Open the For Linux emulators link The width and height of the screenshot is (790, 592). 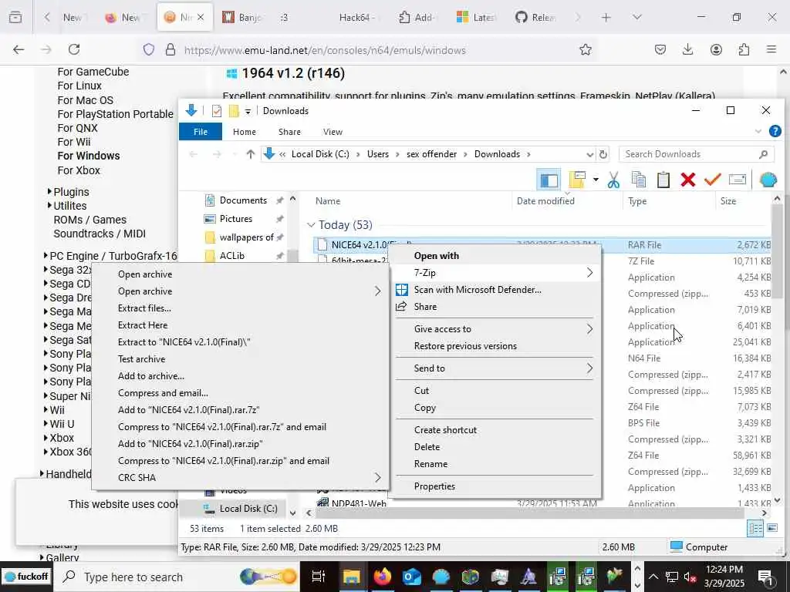79,86
